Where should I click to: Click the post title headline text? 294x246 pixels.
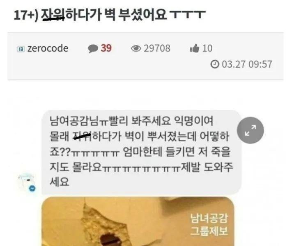[x=110, y=14]
